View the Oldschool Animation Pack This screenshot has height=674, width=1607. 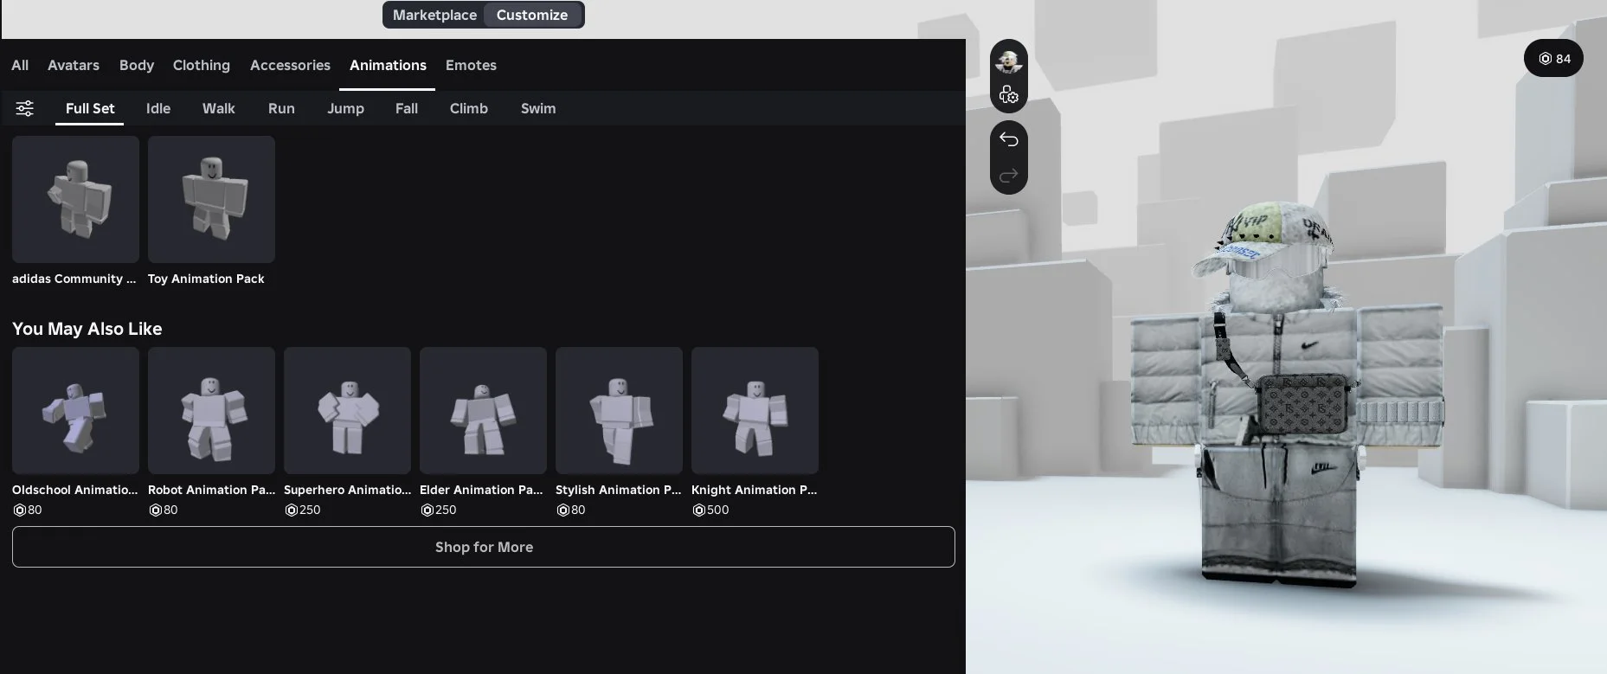point(75,411)
